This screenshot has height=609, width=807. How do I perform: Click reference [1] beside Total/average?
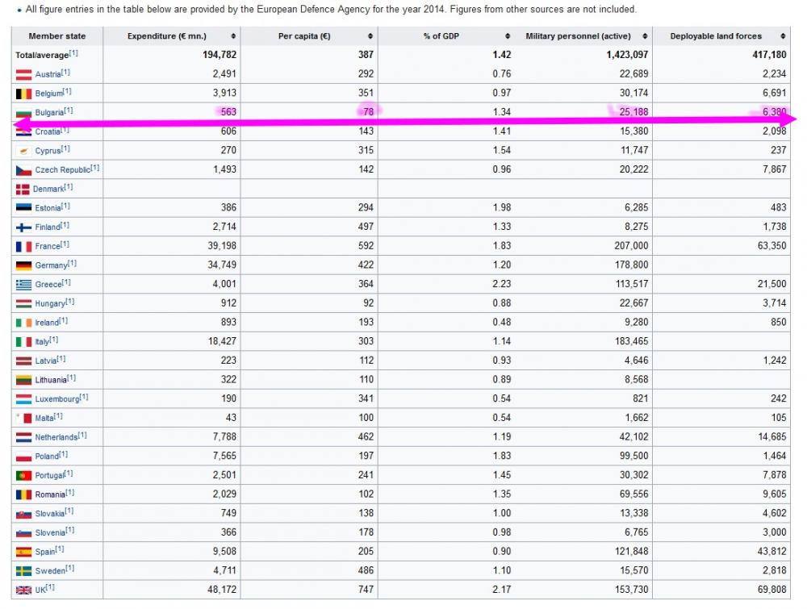point(73,53)
